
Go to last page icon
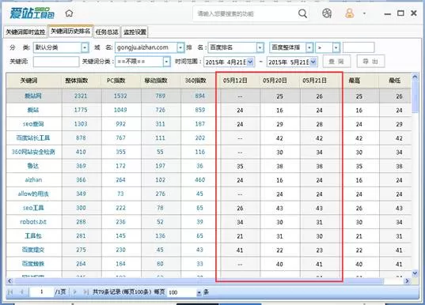(x=86, y=292)
